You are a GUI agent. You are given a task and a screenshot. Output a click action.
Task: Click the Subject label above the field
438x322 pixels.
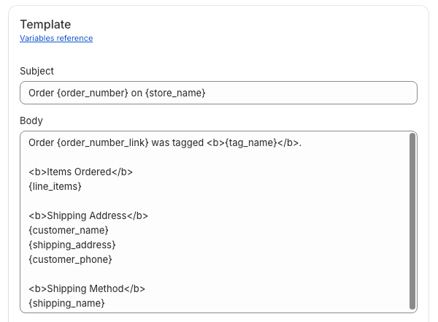pyautogui.click(x=36, y=71)
